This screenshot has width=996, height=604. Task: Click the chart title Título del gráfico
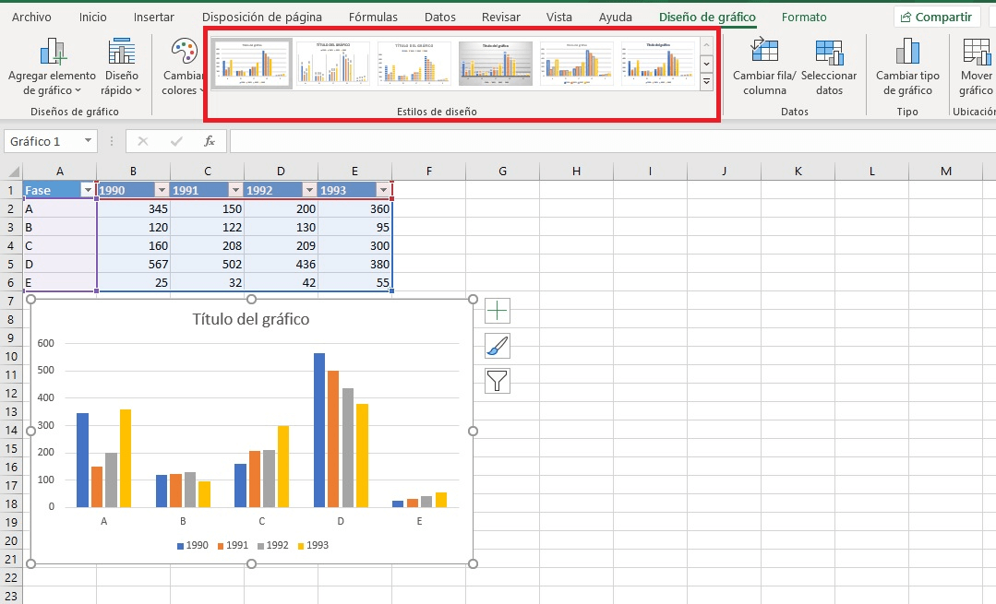click(251, 319)
